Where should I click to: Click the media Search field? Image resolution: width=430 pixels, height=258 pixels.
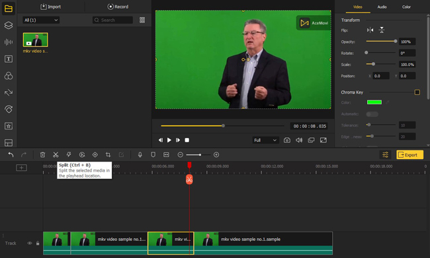click(x=112, y=20)
